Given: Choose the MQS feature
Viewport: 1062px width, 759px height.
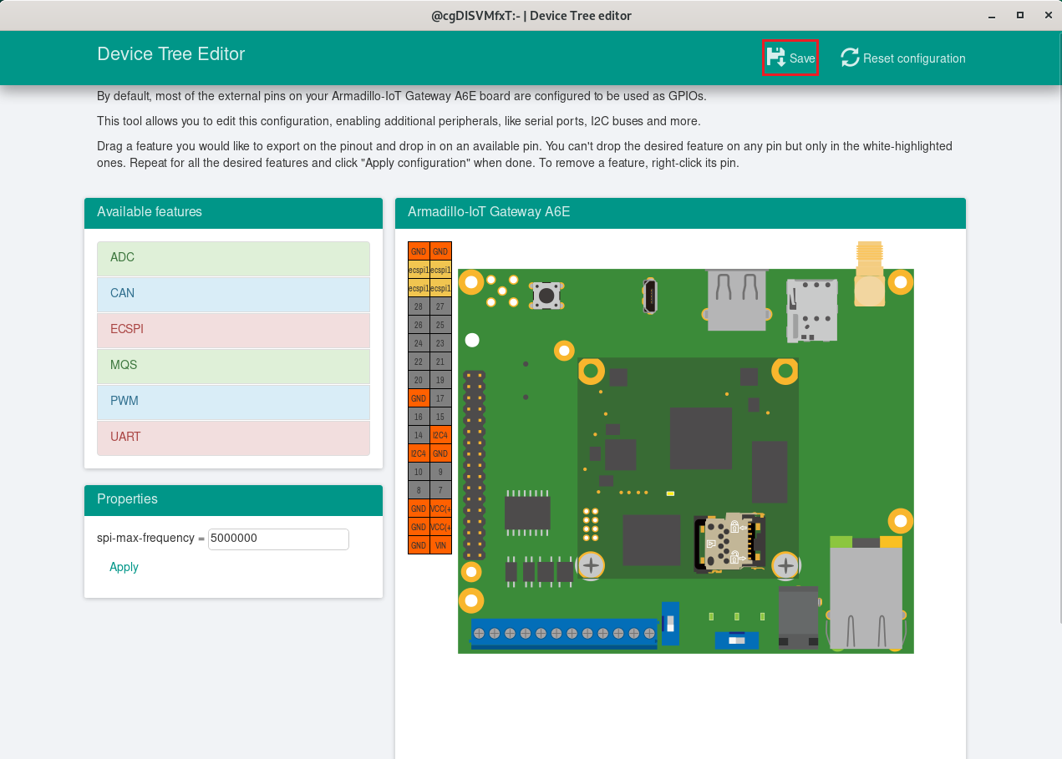Looking at the screenshot, I should click(x=233, y=366).
